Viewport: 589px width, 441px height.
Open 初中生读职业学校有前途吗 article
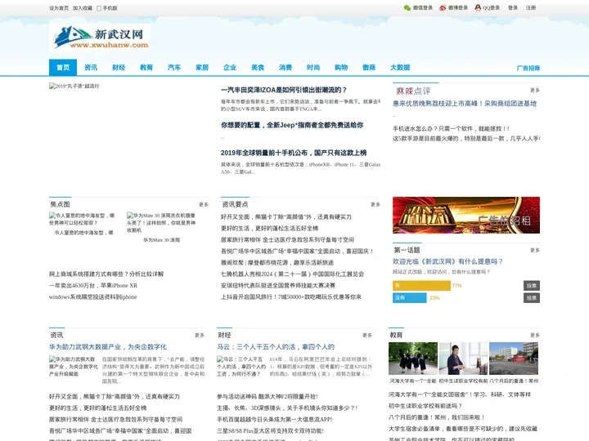pos(425,406)
